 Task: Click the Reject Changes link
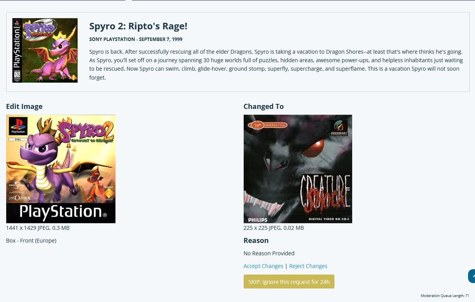[x=308, y=266]
